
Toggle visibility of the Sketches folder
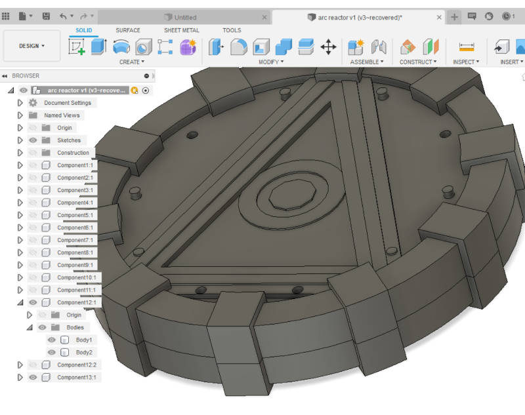(x=33, y=140)
